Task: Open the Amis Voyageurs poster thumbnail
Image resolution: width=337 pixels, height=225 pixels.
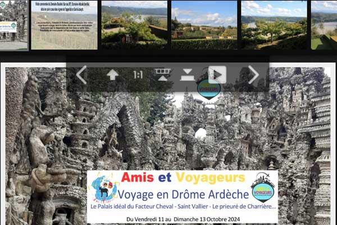Action: pyautogui.click(x=13, y=25)
